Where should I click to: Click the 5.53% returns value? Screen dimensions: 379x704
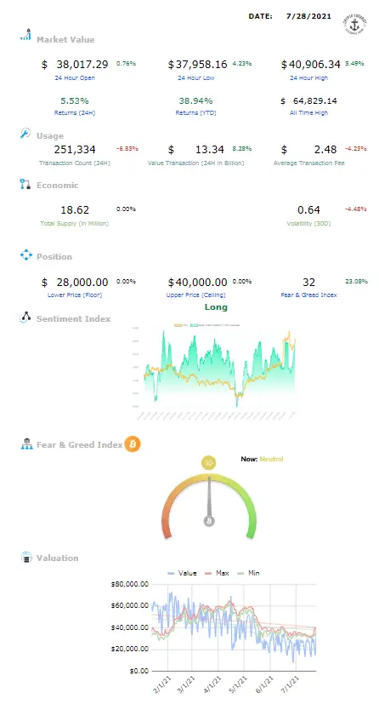tap(75, 100)
